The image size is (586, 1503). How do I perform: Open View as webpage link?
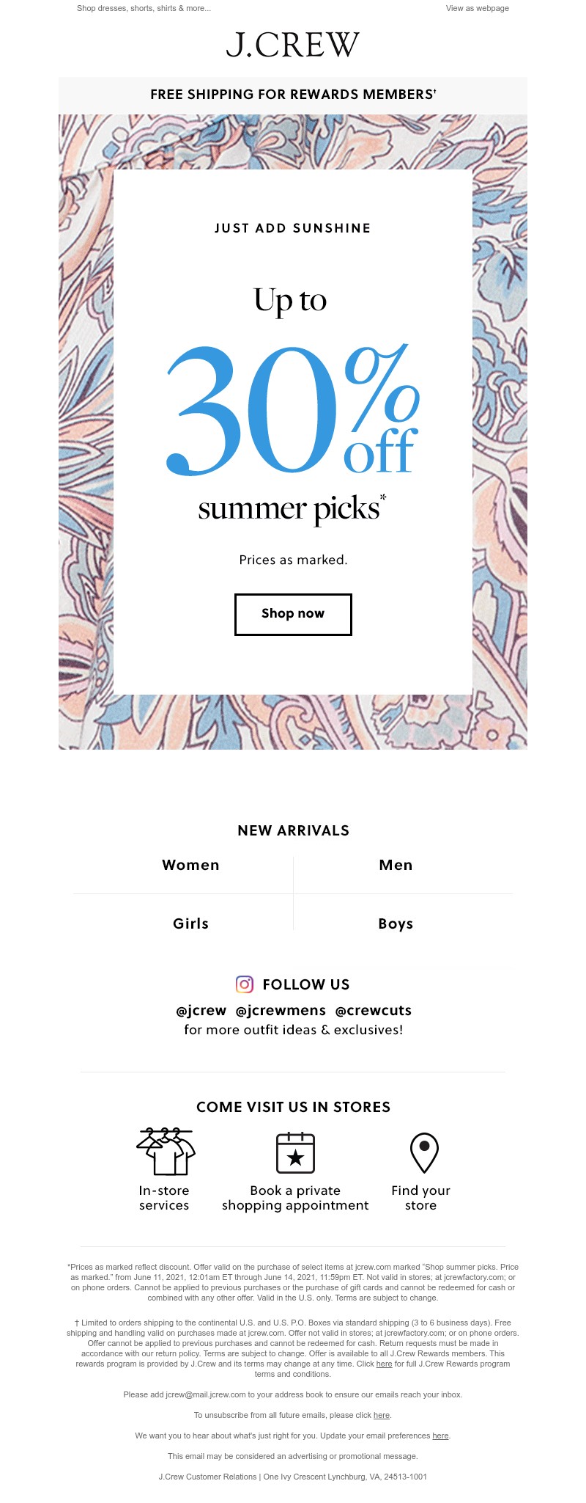[478, 8]
